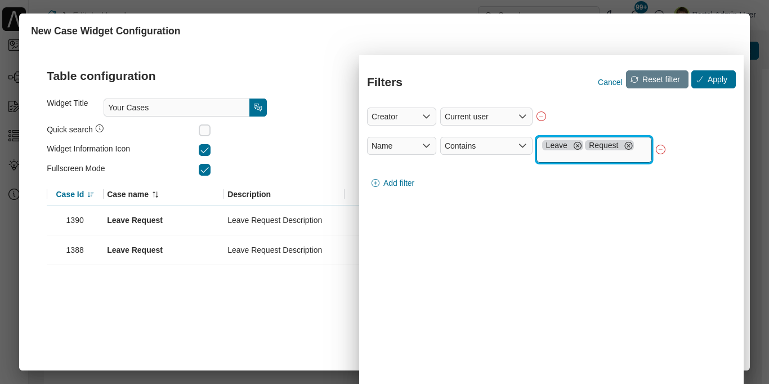Focus the Widget Title input field

coord(176,108)
